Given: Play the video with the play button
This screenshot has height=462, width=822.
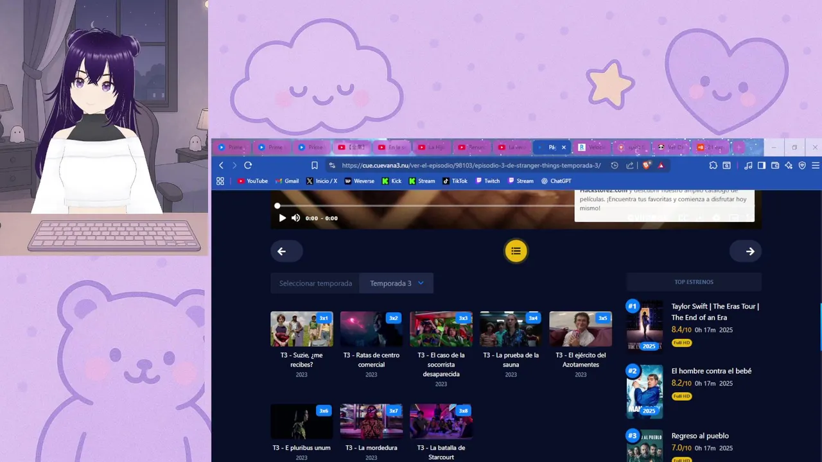Looking at the screenshot, I should click(282, 218).
